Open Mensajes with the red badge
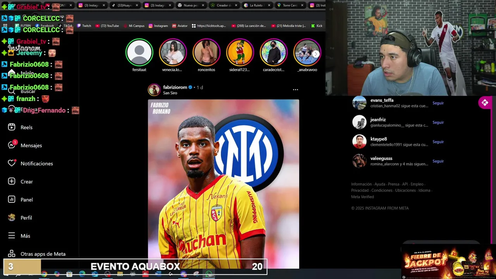The image size is (496, 279). tap(25, 145)
